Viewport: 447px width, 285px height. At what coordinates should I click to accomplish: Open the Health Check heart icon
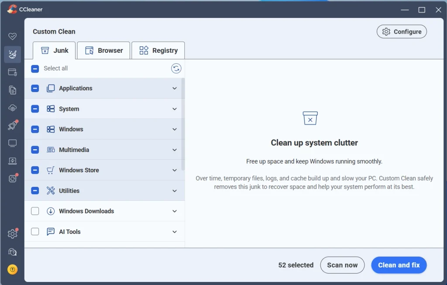pyautogui.click(x=12, y=36)
